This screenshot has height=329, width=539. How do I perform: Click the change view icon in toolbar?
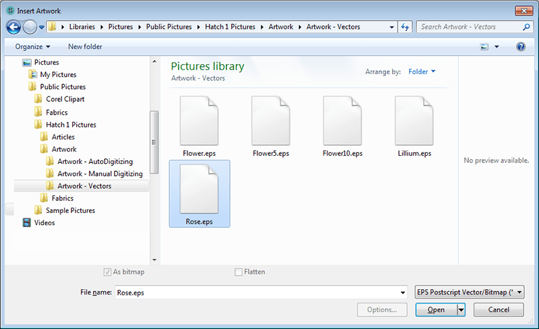tap(484, 47)
